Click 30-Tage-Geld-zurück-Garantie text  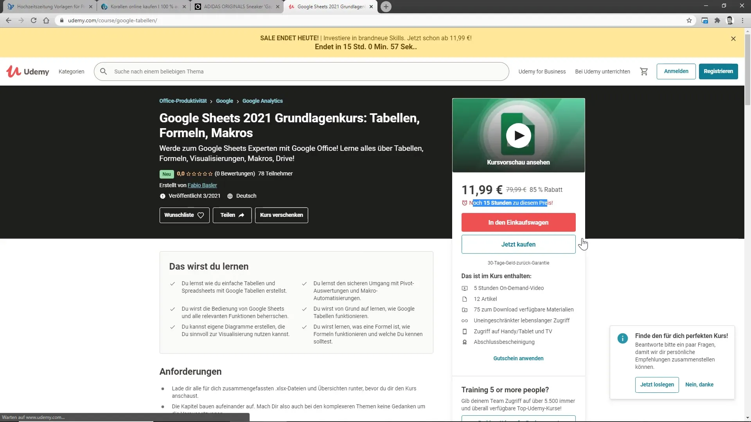point(518,263)
